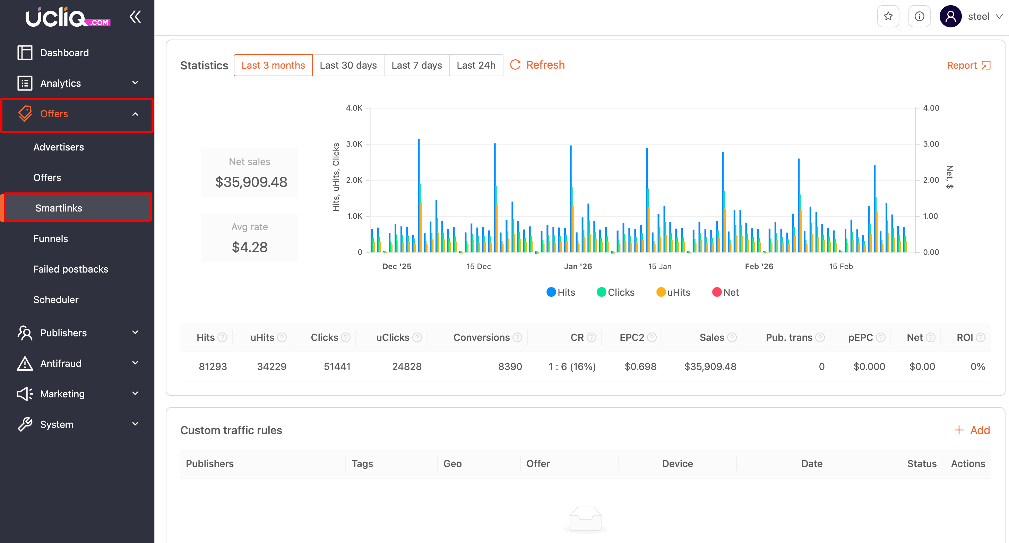Switch to Last 30 days tab
Viewport: 1009px width, 543px height.
click(348, 65)
